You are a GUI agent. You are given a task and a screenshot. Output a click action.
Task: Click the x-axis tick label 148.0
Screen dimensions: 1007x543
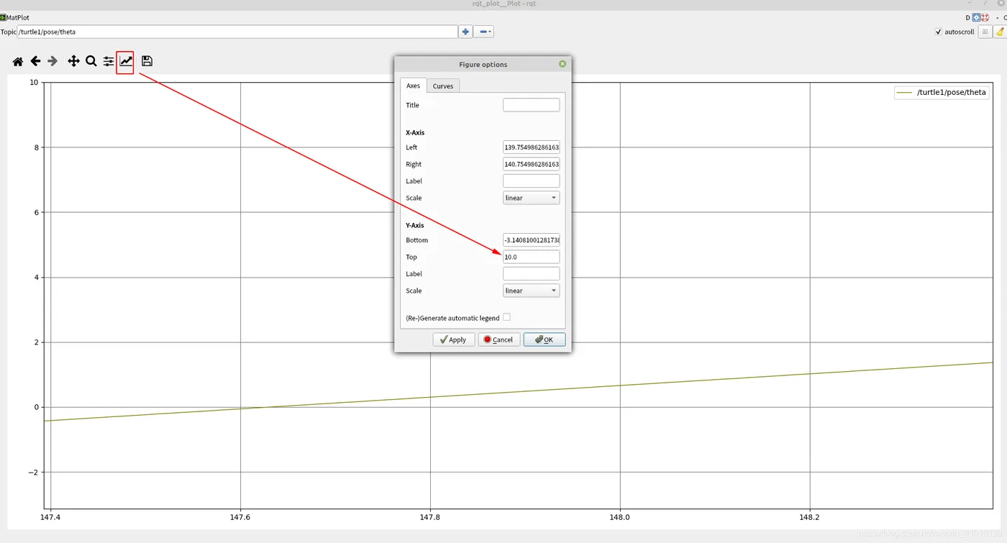(x=620, y=517)
